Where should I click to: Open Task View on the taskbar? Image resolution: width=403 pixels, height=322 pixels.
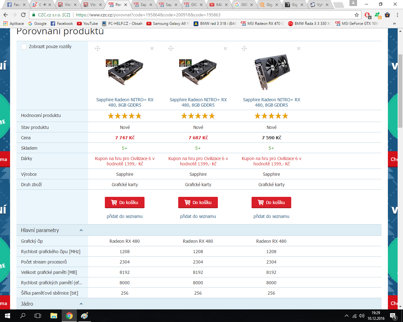[38, 316]
